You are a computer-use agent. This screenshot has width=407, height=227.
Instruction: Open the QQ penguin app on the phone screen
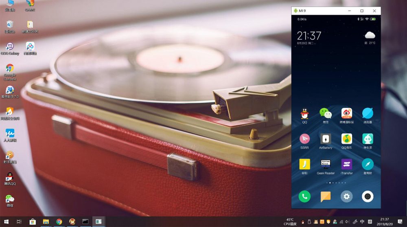point(304,114)
